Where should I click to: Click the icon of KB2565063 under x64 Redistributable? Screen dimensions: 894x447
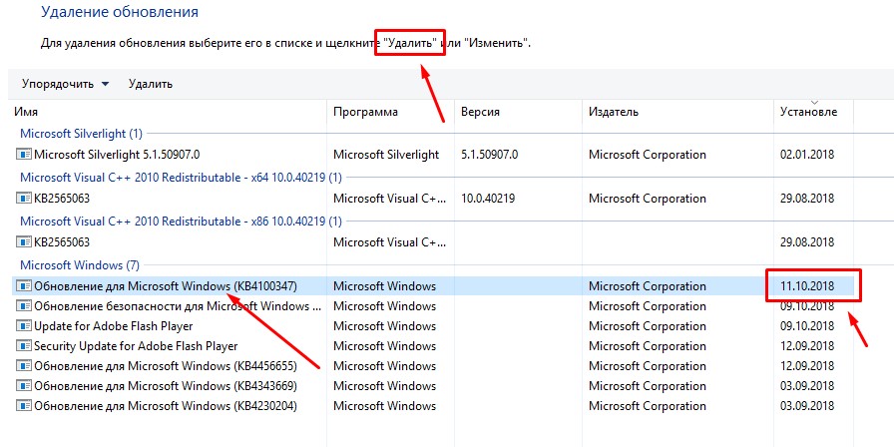[x=25, y=199]
